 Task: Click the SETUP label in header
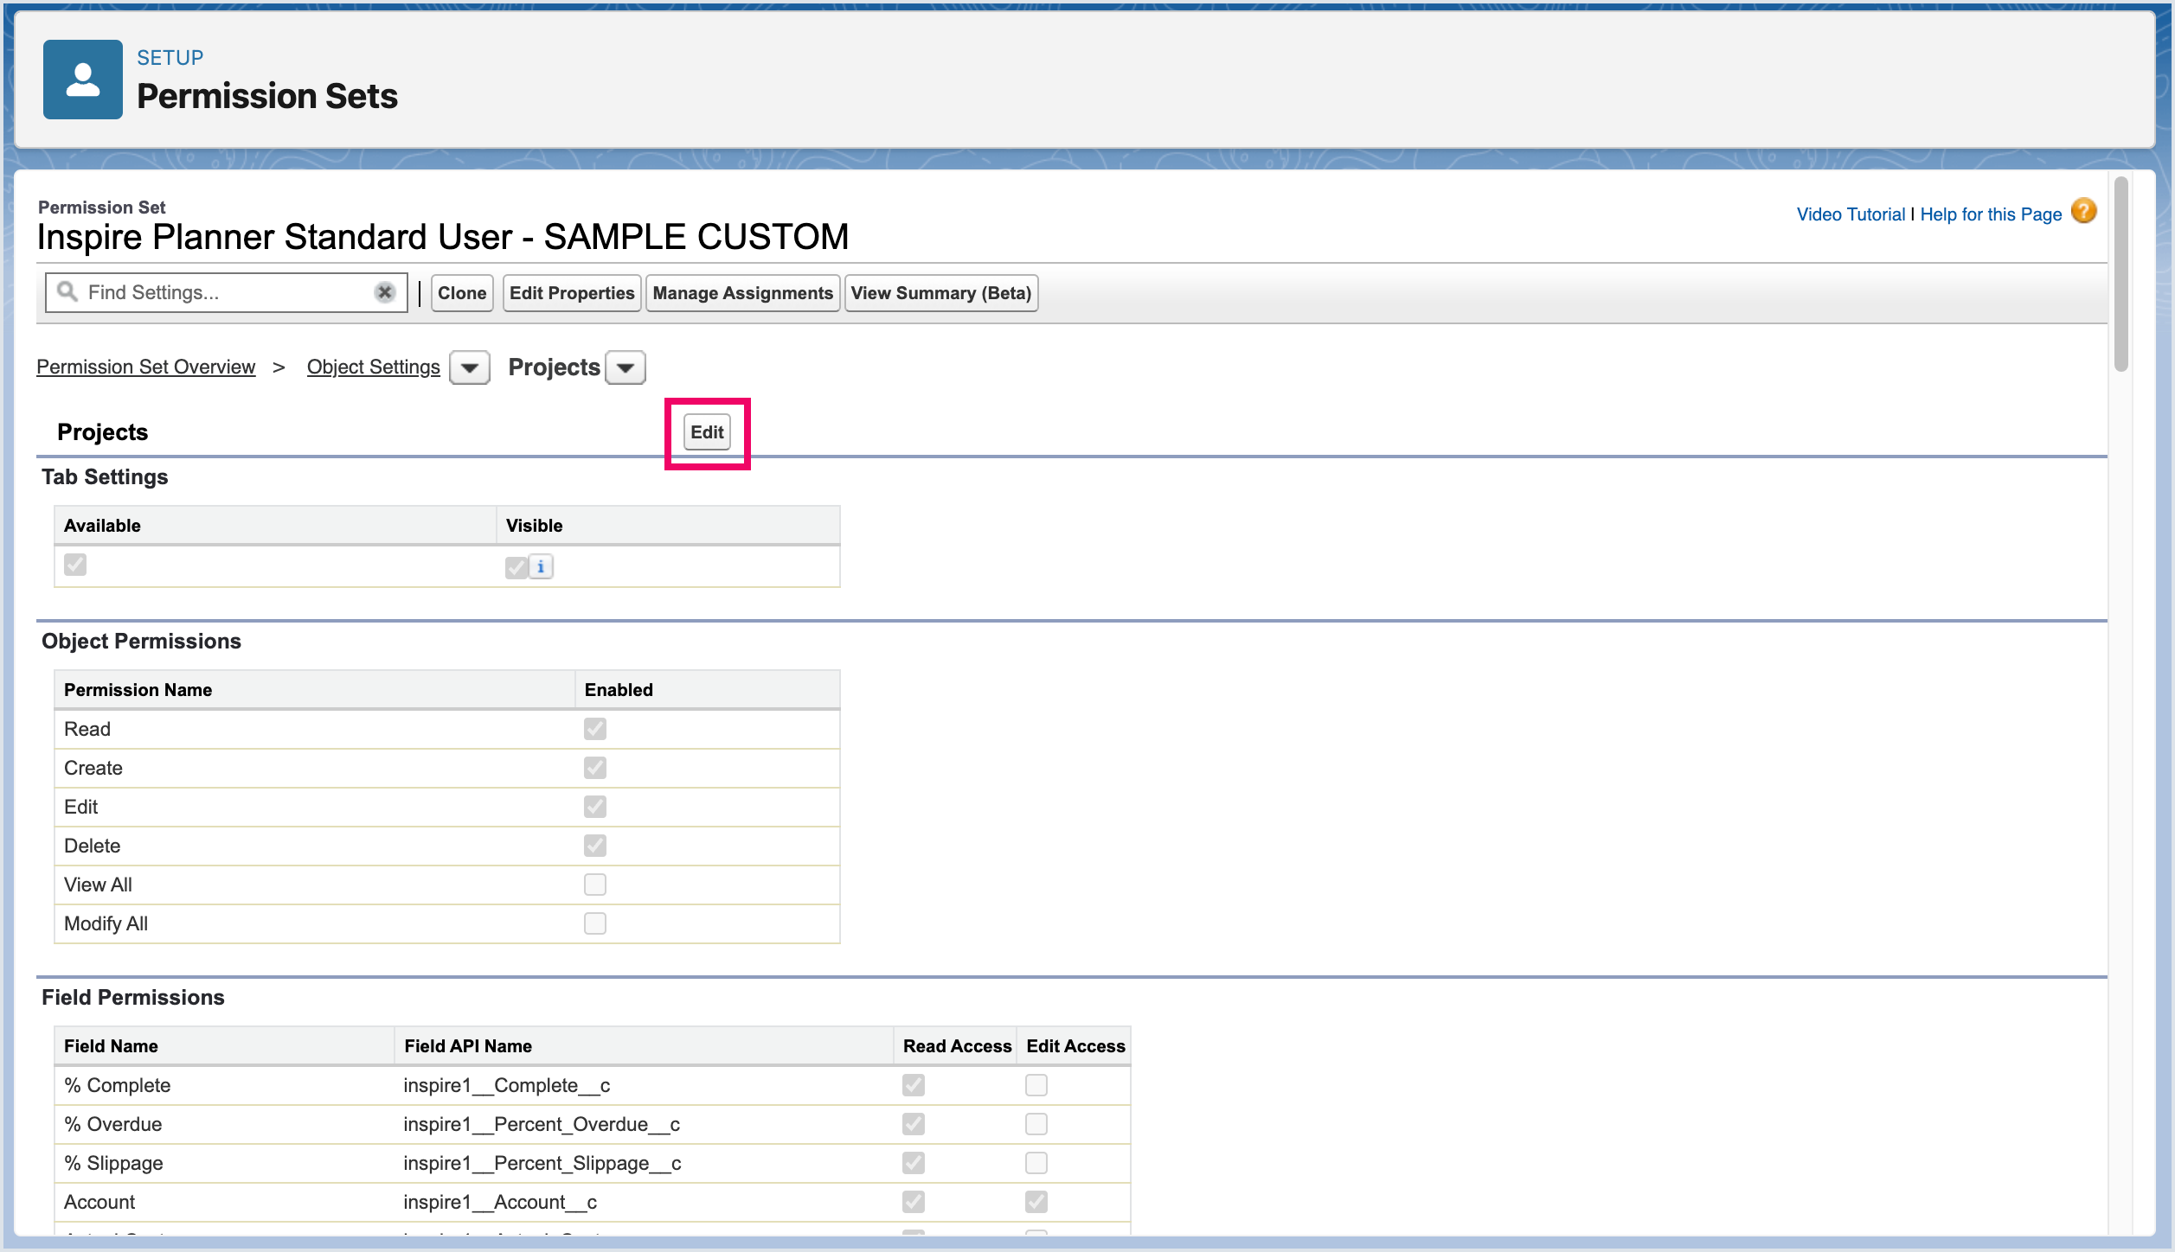click(x=170, y=57)
